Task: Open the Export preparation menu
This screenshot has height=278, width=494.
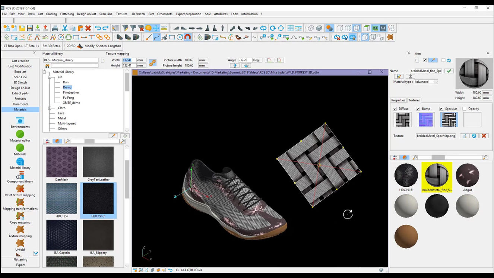Action: click(189, 14)
